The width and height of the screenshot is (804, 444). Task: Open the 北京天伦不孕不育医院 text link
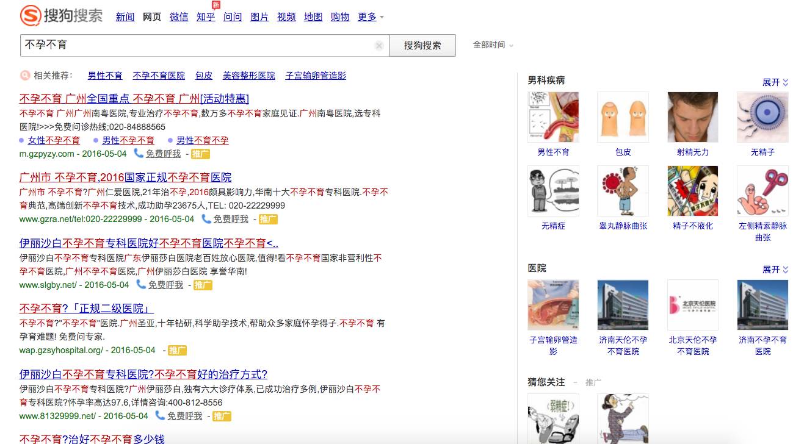click(693, 346)
